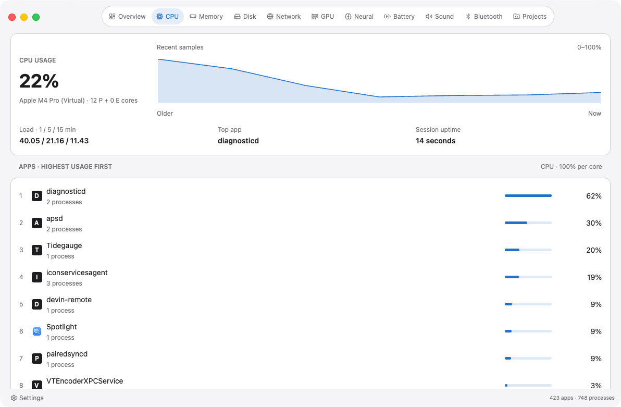Switch to the Memory tab
This screenshot has width=621, height=407.
[206, 17]
